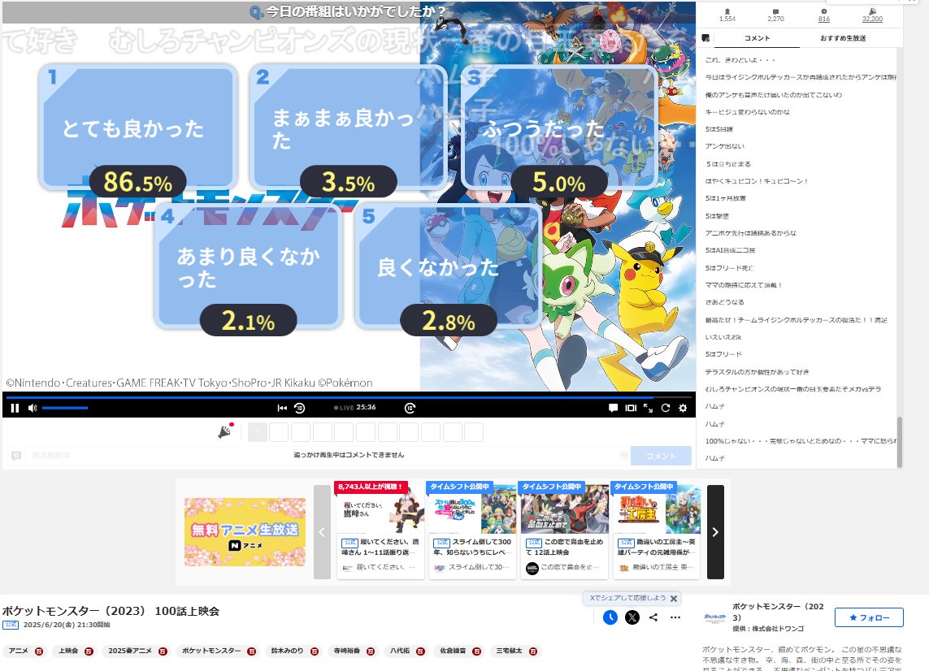
Task: Select poll answer あまり良くなかった
Action: coord(249,266)
